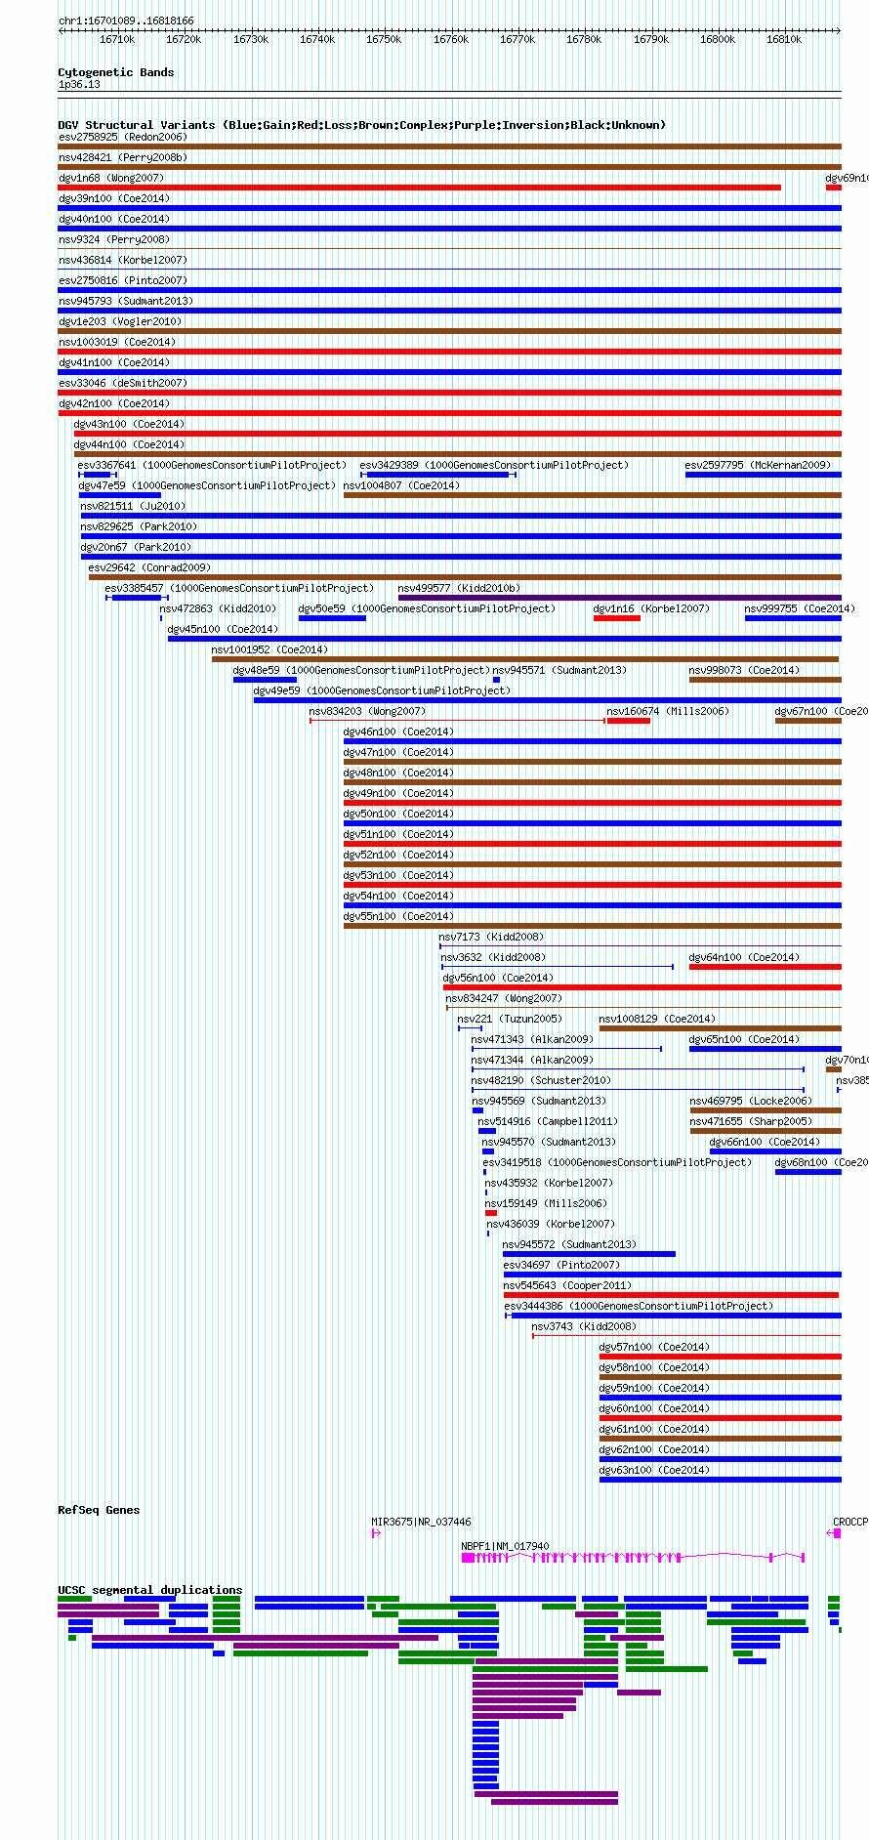The width and height of the screenshot is (869, 1840).
Task: Click the nsv7173 (Kidd2008) label
Action: (491, 937)
